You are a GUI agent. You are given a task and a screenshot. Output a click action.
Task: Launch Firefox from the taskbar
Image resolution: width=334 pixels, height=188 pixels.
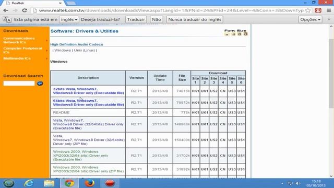point(89,183)
